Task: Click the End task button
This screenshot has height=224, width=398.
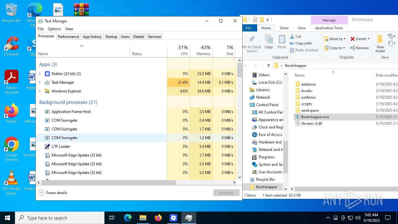Action: coord(226,193)
